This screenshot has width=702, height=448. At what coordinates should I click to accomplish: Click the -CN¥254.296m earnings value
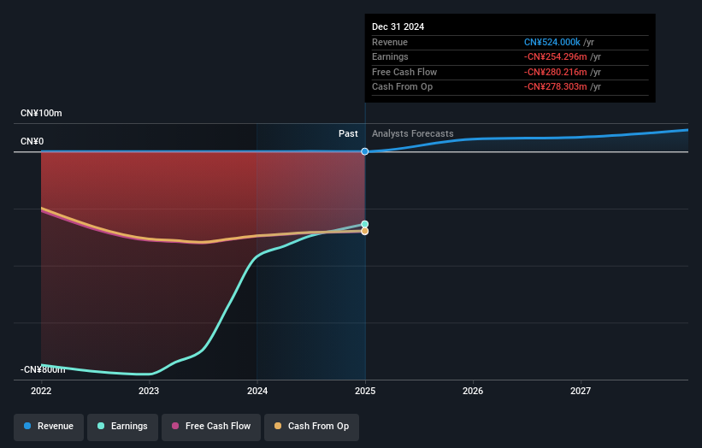pyautogui.click(x=556, y=56)
